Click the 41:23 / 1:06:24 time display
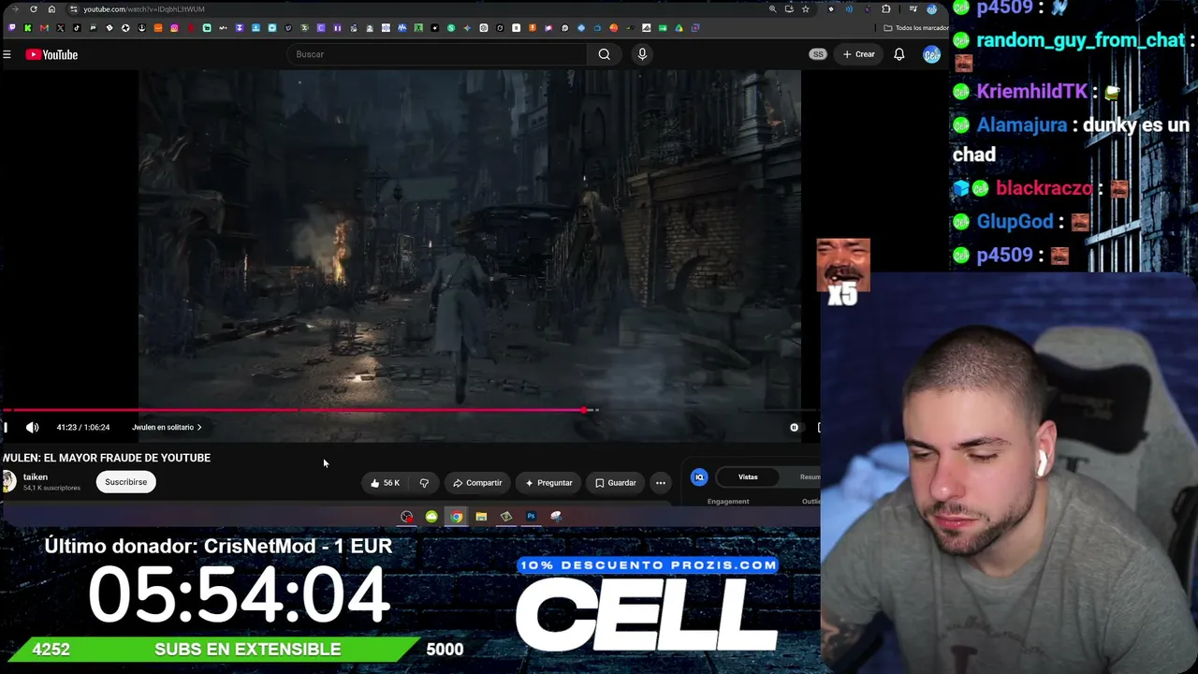 point(83,428)
